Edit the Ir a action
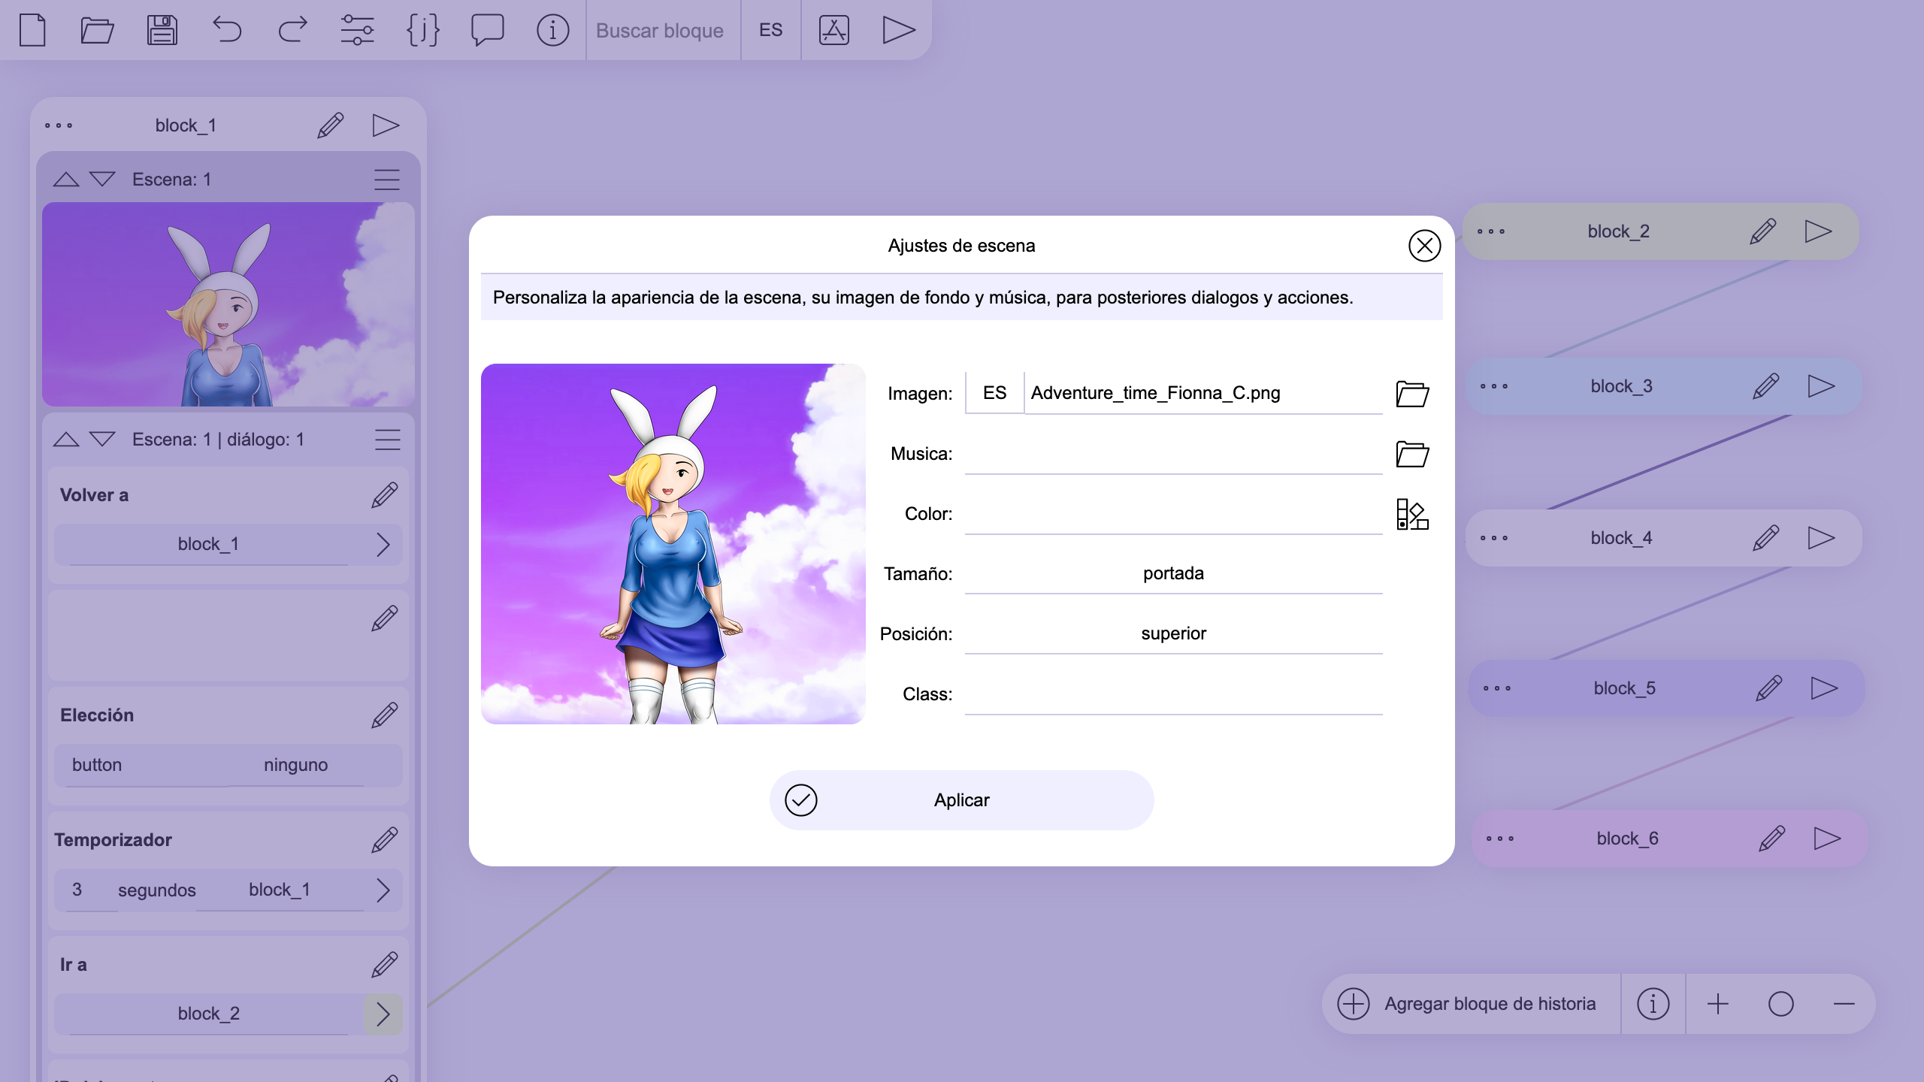This screenshot has width=1924, height=1082. [x=384, y=965]
